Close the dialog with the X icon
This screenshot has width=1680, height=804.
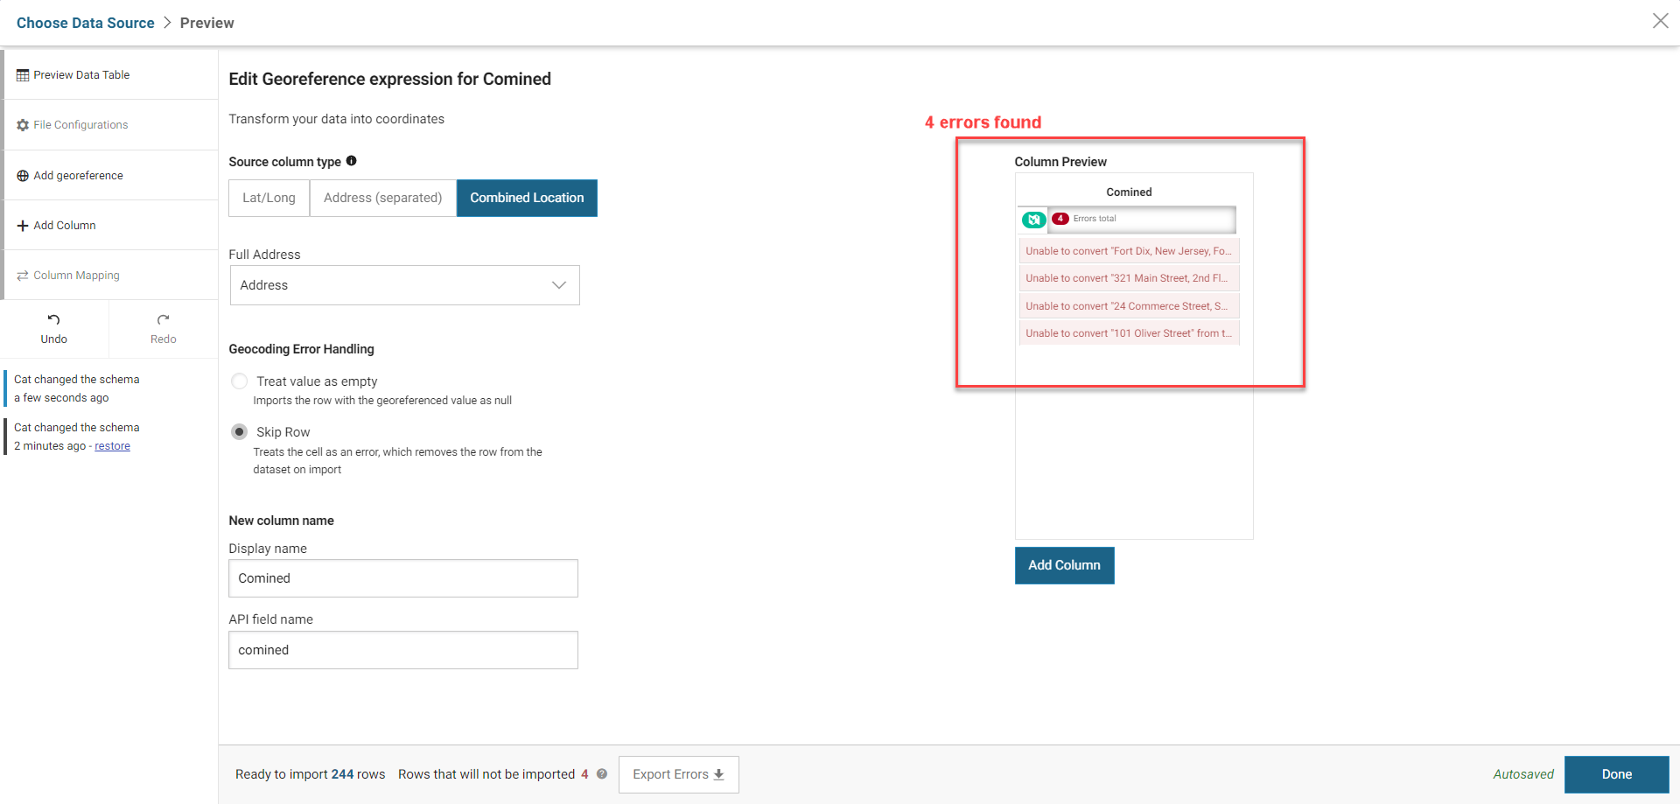click(1660, 21)
